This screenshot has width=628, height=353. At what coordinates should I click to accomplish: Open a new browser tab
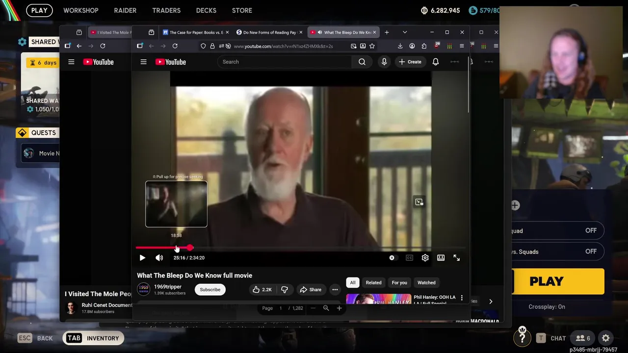(387, 32)
